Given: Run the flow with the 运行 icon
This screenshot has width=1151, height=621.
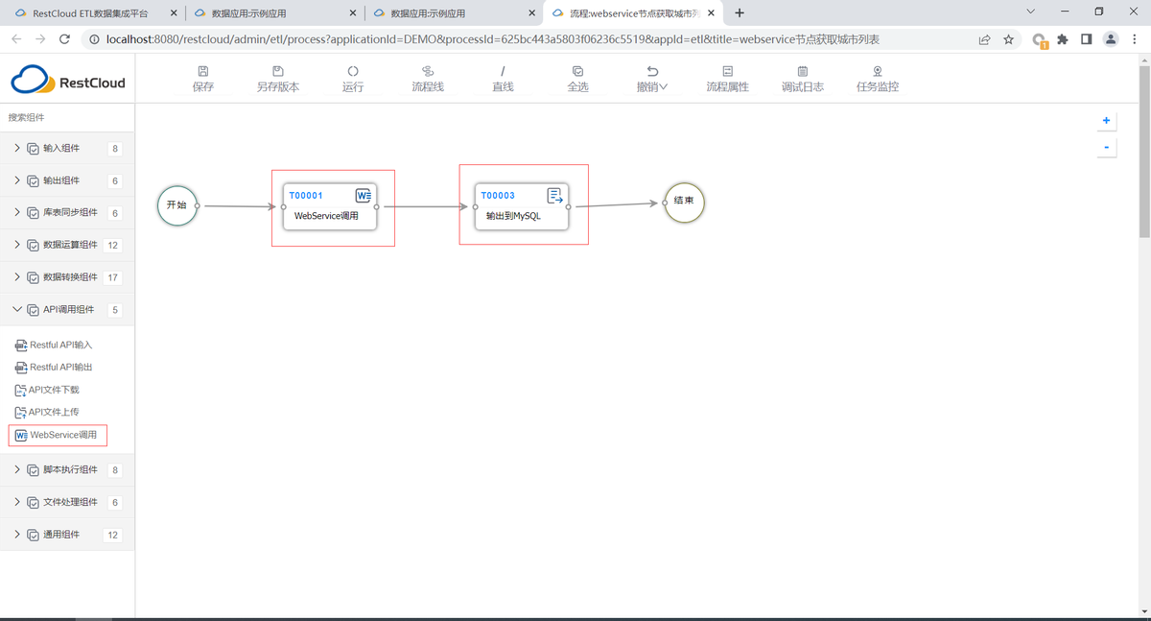Looking at the screenshot, I should pos(353,71).
